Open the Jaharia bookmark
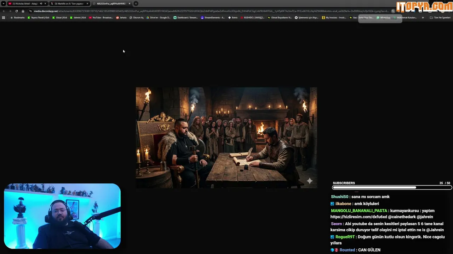This screenshot has width=453, height=254. pos(121,17)
